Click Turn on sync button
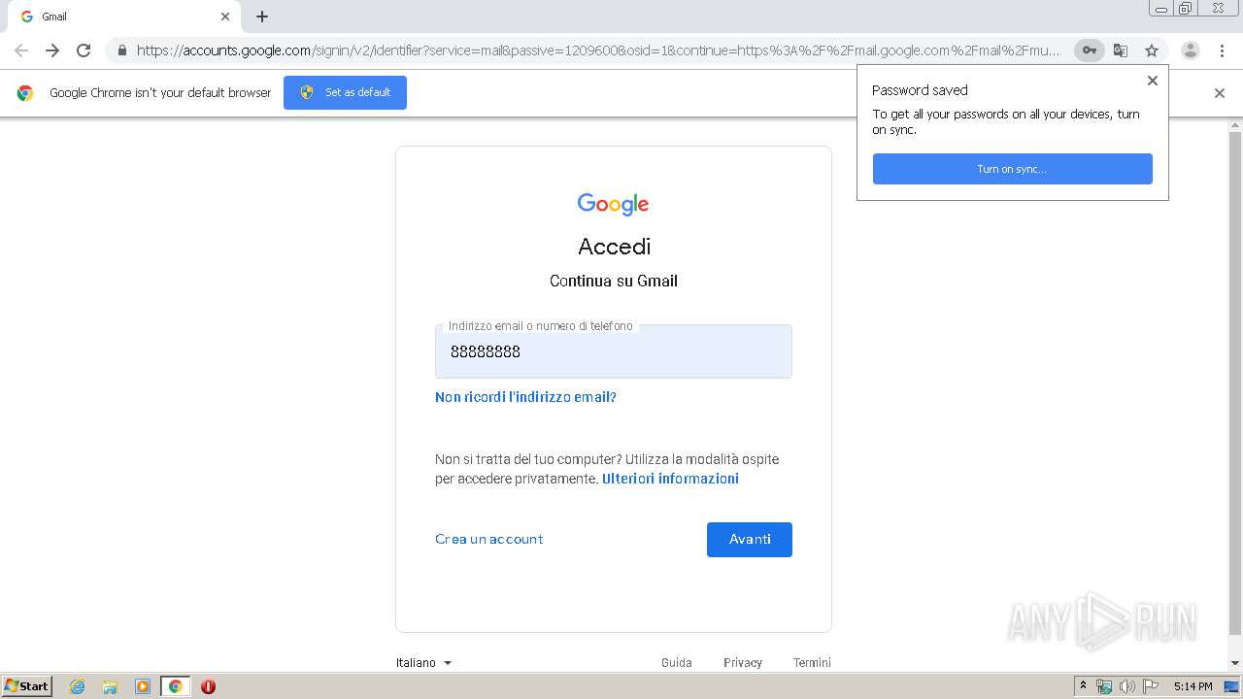The image size is (1243, 699). point(1012,169)
